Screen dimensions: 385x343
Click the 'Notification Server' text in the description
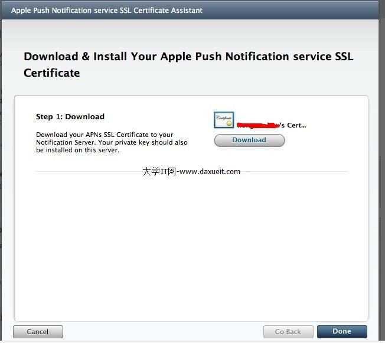click(66, 143)
